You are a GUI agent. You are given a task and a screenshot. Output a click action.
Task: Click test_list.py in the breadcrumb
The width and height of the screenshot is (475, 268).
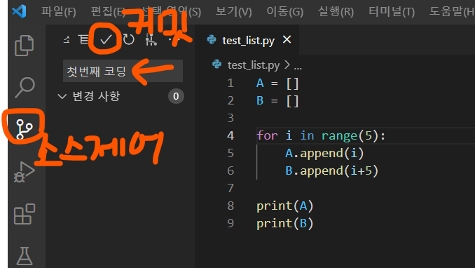coord(253,65)
